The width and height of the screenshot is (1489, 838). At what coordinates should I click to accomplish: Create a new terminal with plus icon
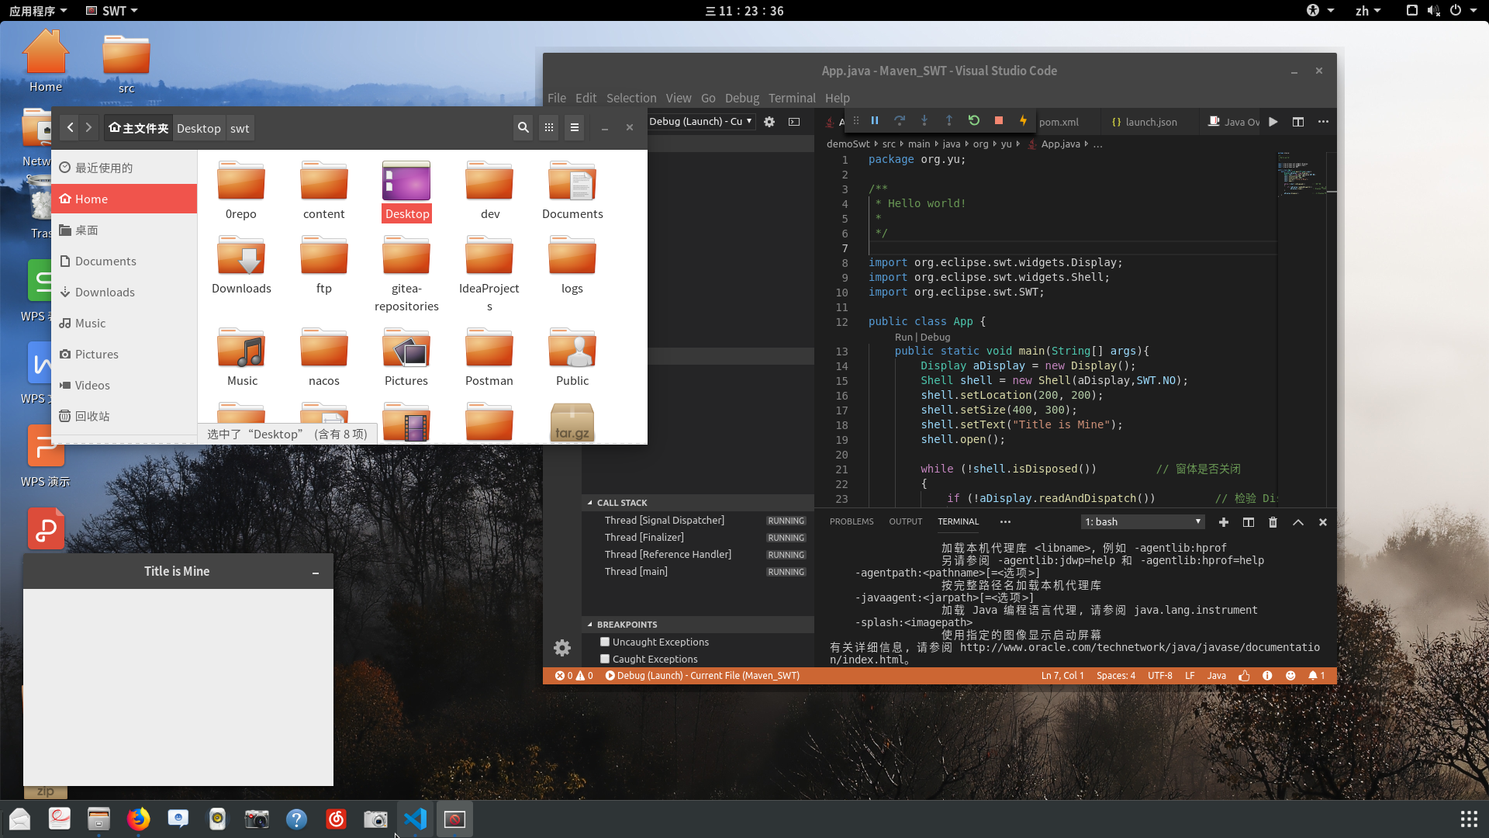click(x=1224, y=522)
